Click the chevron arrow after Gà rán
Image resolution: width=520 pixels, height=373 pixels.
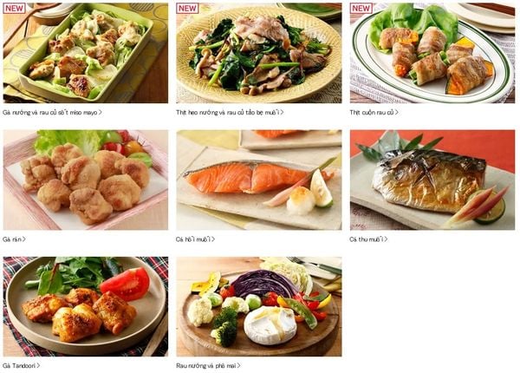pyautogui.click(x=24, y=239)
